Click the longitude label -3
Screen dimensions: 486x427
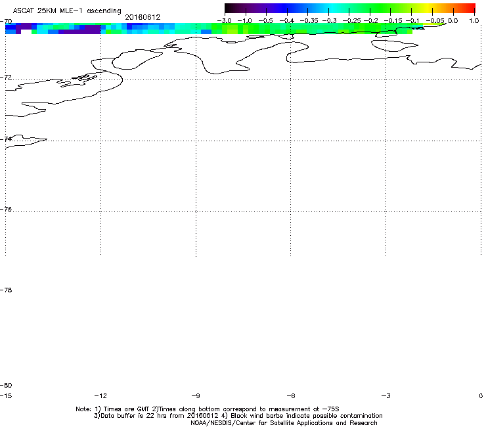(x=386, y=395)
